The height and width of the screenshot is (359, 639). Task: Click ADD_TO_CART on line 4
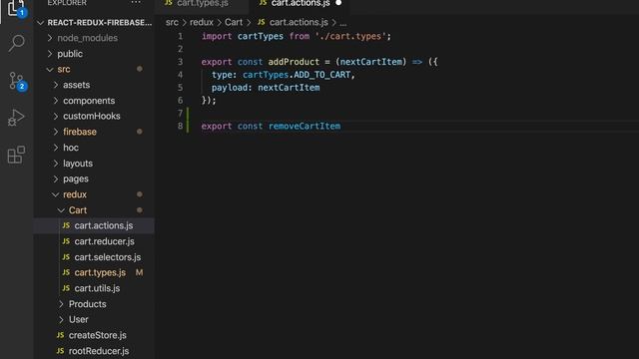click(x=321, y=75)
